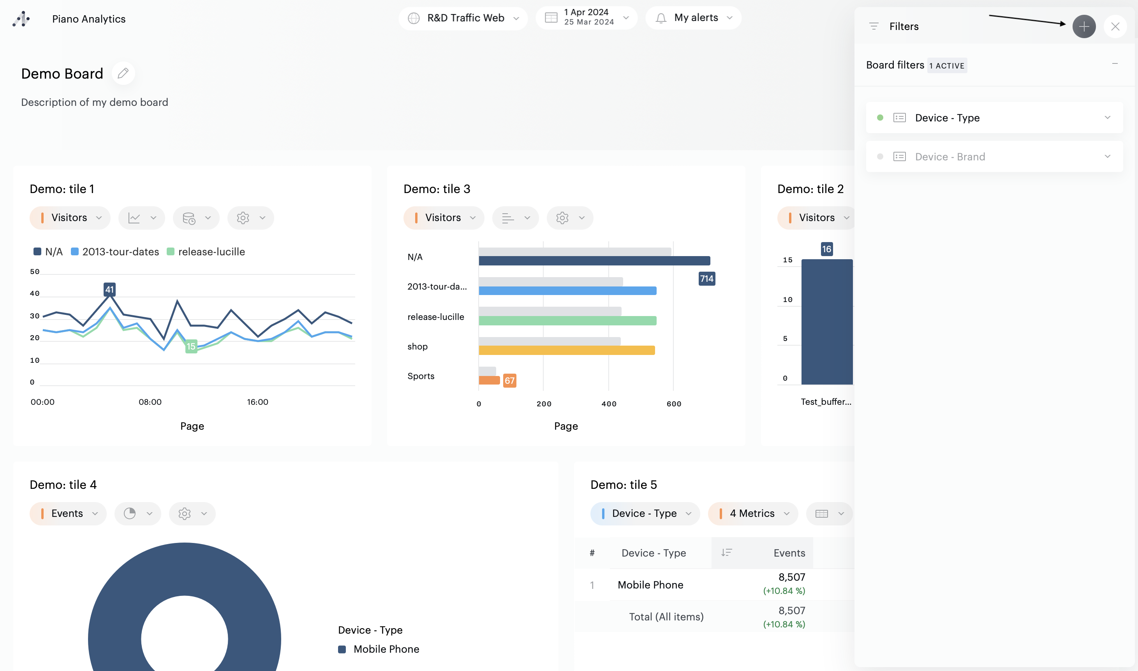This screenshot has height=671, width=1138.
Task: Click the pie chart type icon in tile 4
Action: pyautogui.click(x=130, y=514)
